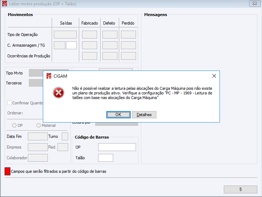Click the Empresa field
This screenshot has width=262, height=197.
38,147
